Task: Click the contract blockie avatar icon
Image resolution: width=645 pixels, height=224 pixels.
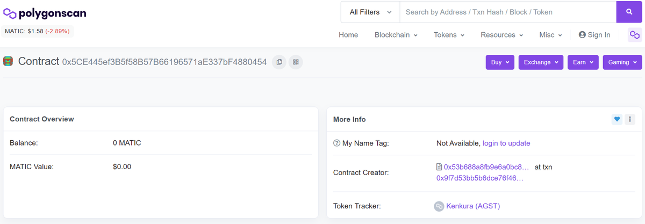Action: click(8, 62)
